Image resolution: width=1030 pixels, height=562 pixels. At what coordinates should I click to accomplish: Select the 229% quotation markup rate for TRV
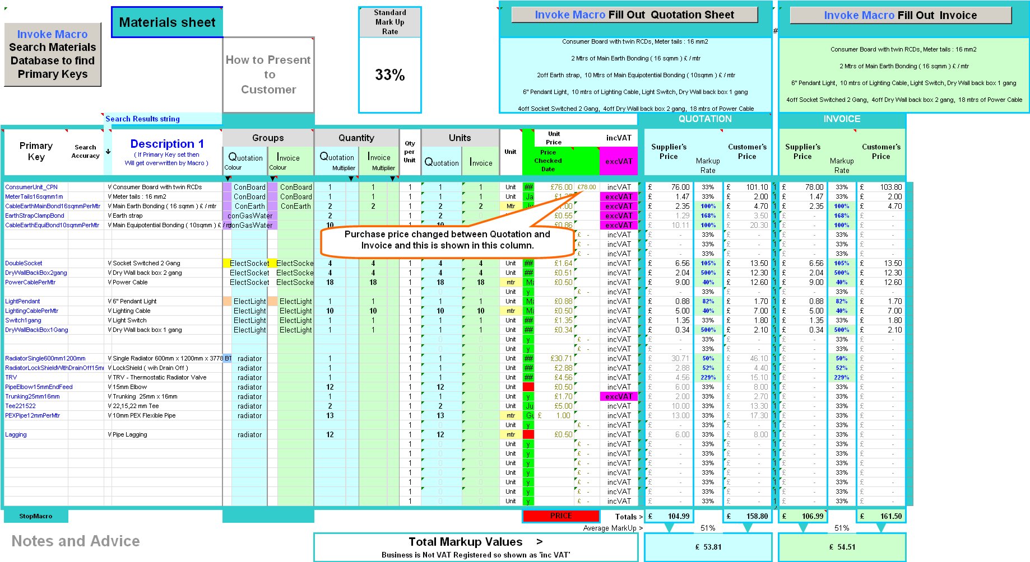708,377
